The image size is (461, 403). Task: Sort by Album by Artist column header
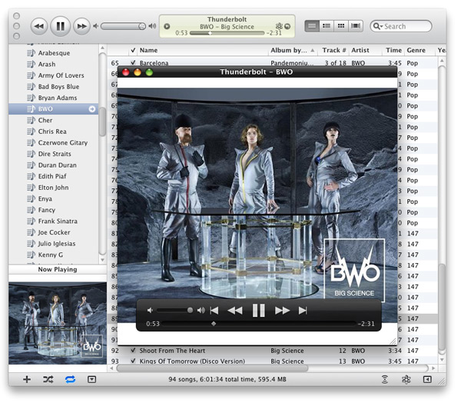[x=293, y=50]
